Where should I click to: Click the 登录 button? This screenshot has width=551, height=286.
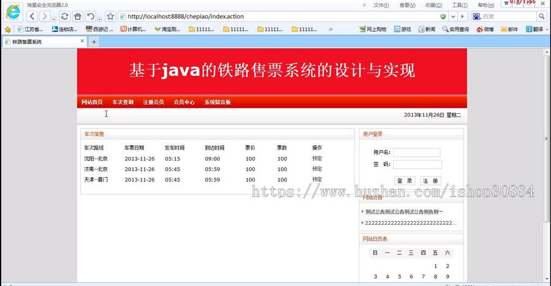(x=405, y=181)
